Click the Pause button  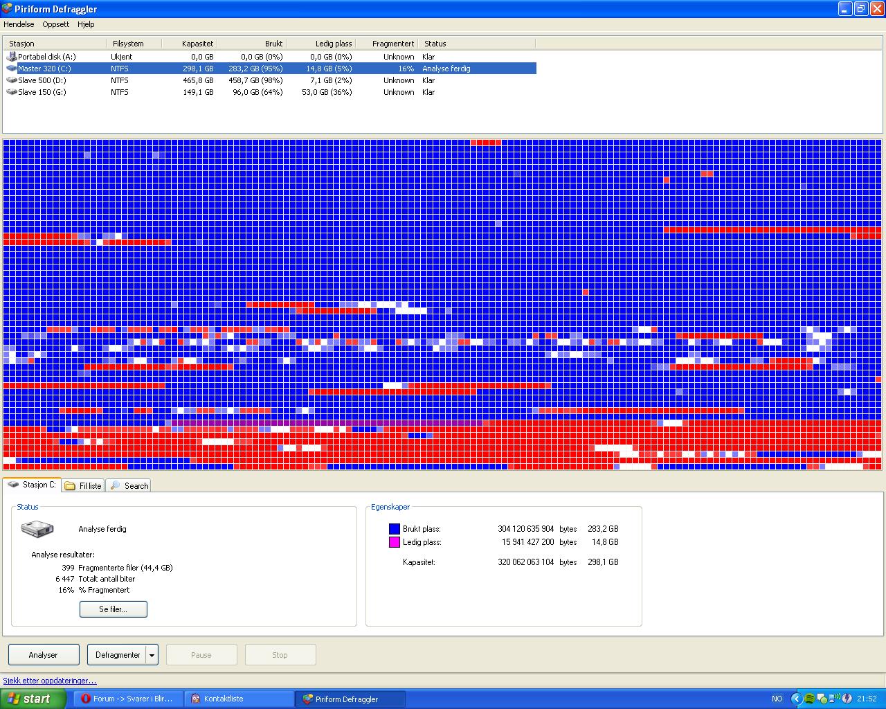coord(201,655)
